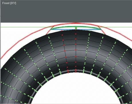Select the thick green arc curve

coord(75,27)
